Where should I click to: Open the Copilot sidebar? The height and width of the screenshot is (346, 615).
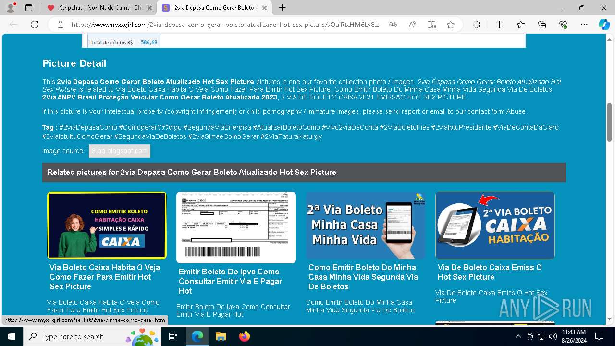pyautogui.click(x=604, y=25)
